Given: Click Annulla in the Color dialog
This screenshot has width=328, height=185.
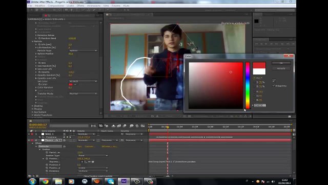Looking at the screenshot, I should tap(281, 68).
